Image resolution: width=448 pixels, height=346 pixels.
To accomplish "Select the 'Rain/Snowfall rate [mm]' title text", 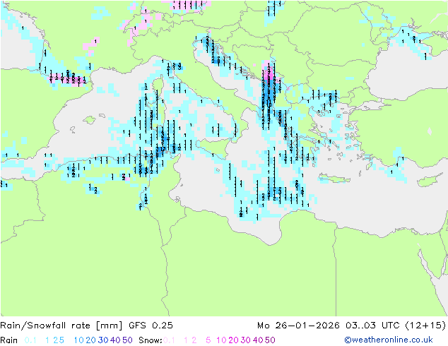I will point(61,326).
